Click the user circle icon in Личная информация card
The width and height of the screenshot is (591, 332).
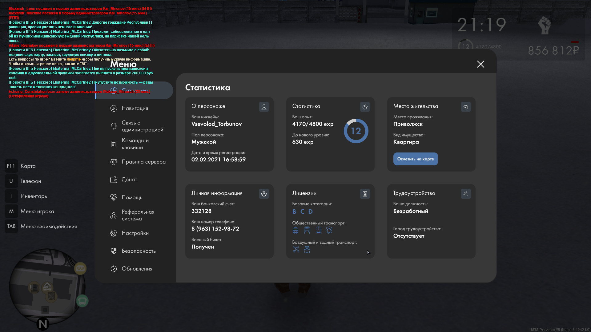pos(264,194)
